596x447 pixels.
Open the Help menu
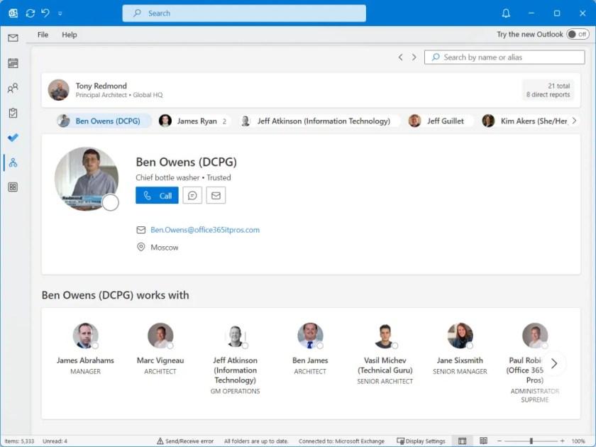coord(70,35)
